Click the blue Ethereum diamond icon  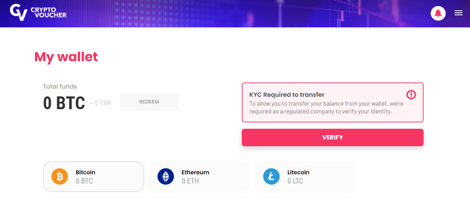tap(166, 176)
